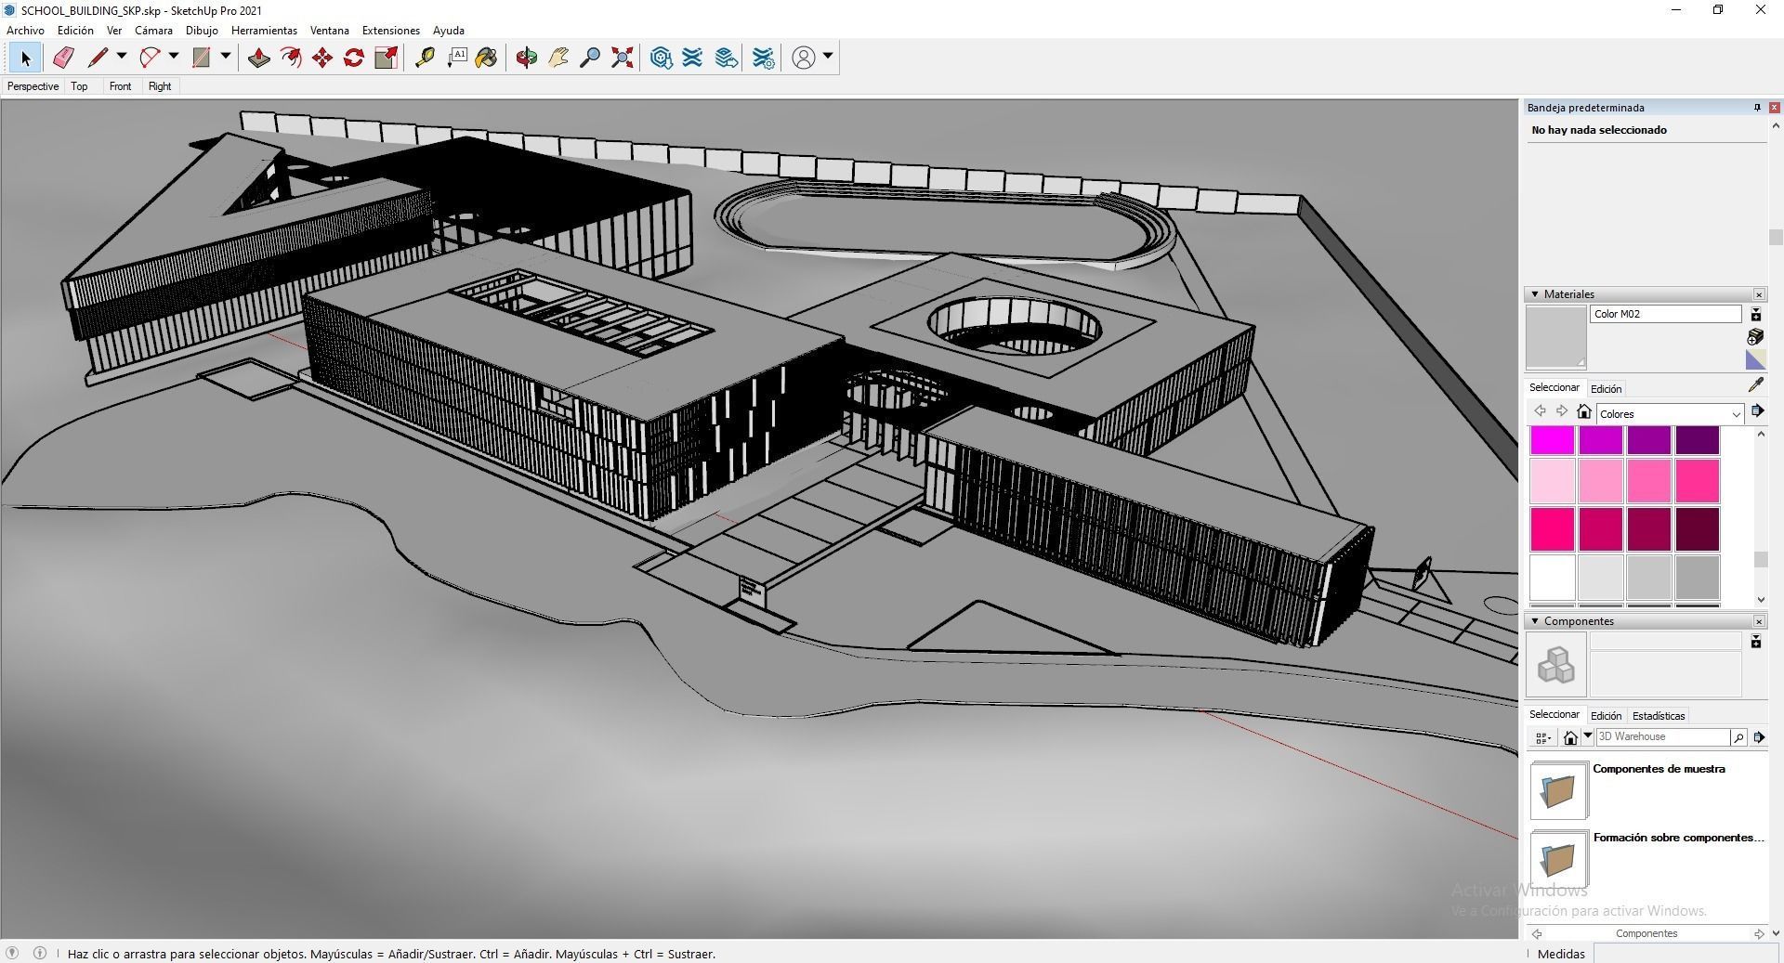This screenshot has height=963, width=1784.
Task: Click the user account sign-in icon
Action: [804, 58]
